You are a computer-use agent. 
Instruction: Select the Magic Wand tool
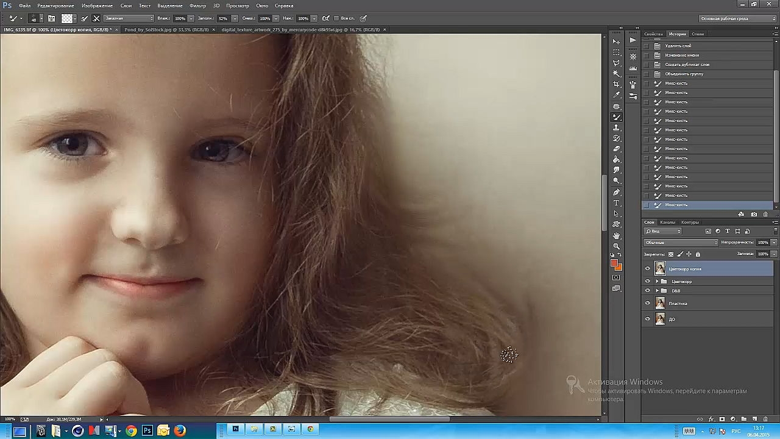pyautogui.click(x=617, y=73)
